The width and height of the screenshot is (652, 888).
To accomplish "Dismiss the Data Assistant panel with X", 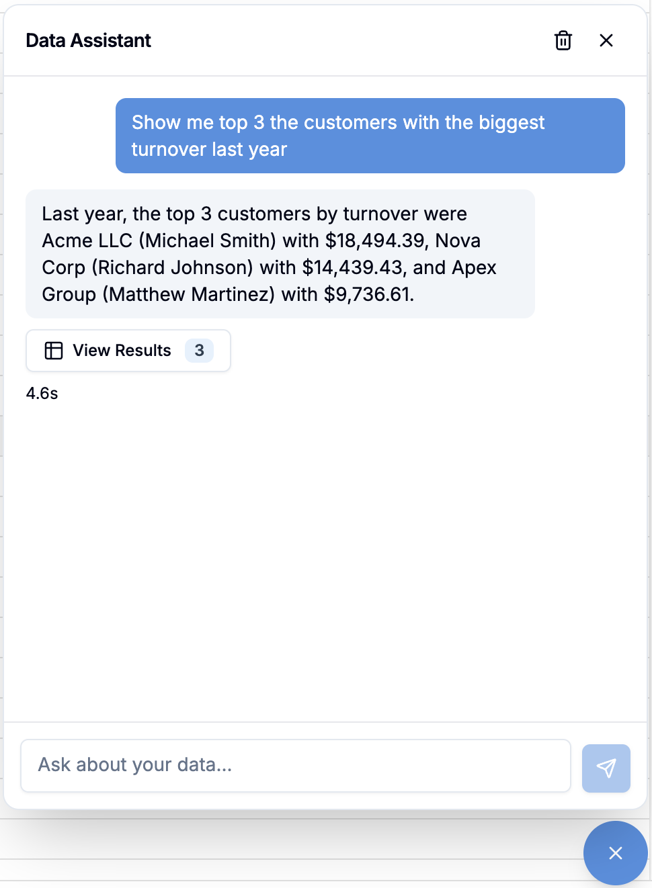I will click(x=606, y=40).
